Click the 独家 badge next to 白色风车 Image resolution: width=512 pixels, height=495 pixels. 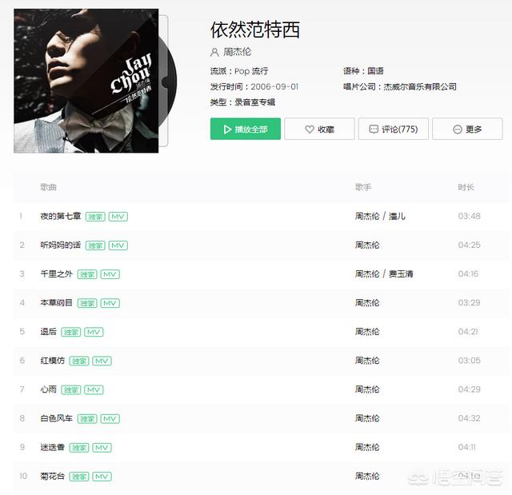87,419
